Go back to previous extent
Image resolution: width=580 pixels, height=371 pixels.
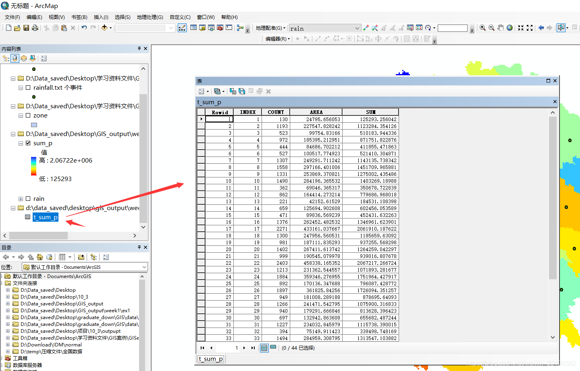(541, 28)
